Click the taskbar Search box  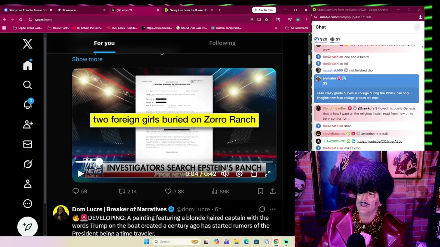point(176,242)
